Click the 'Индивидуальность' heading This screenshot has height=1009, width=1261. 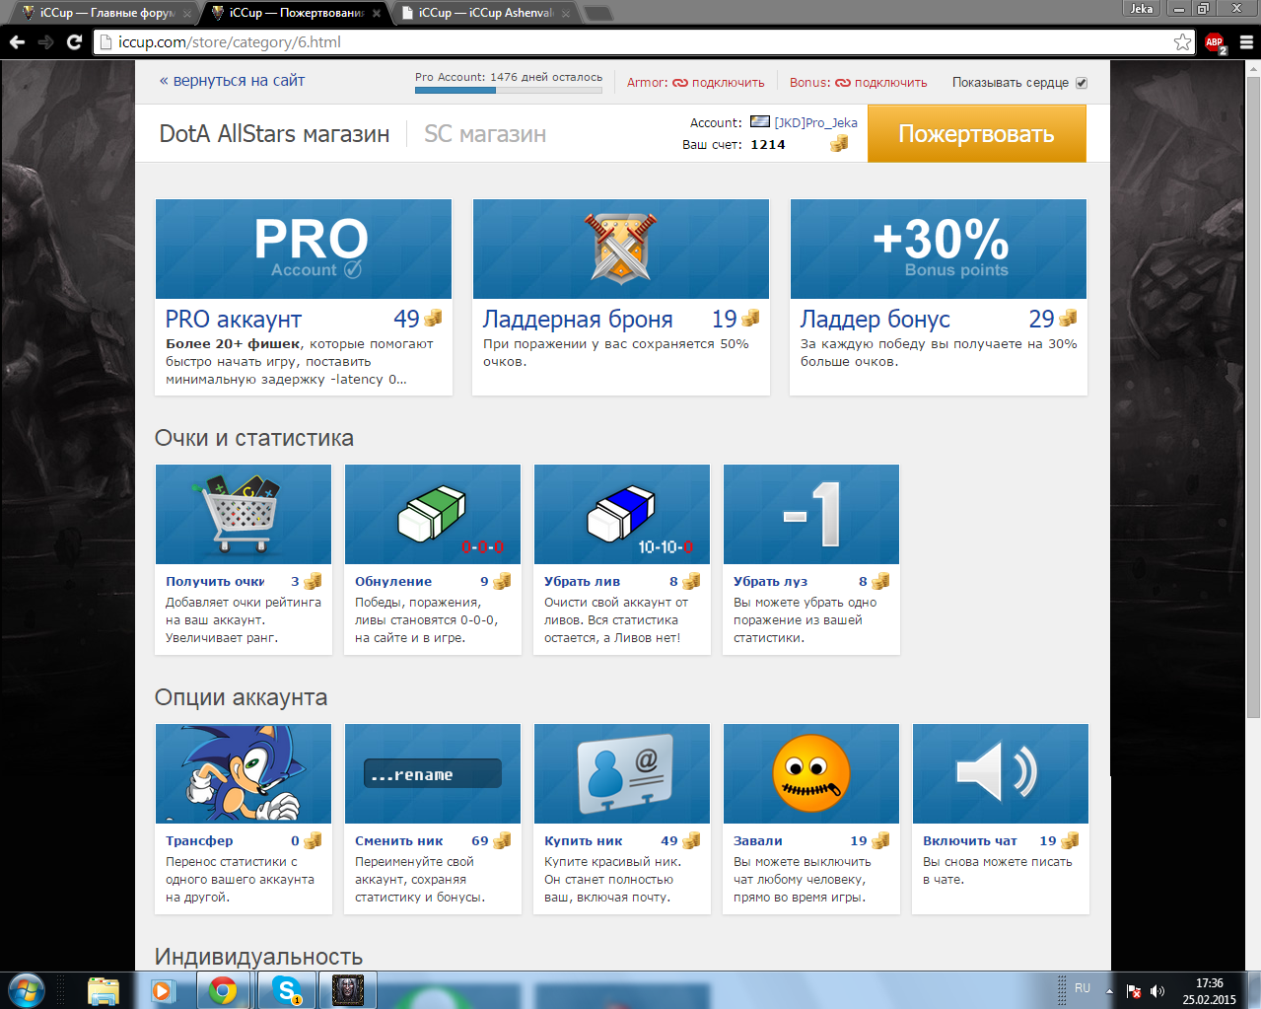(259, 957)
